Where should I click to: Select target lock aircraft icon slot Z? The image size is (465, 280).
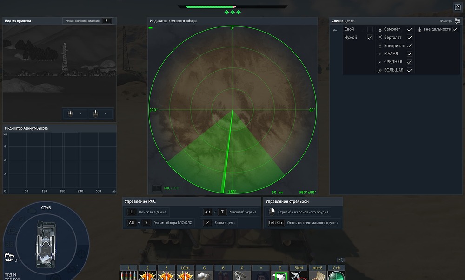pos(279,275)
